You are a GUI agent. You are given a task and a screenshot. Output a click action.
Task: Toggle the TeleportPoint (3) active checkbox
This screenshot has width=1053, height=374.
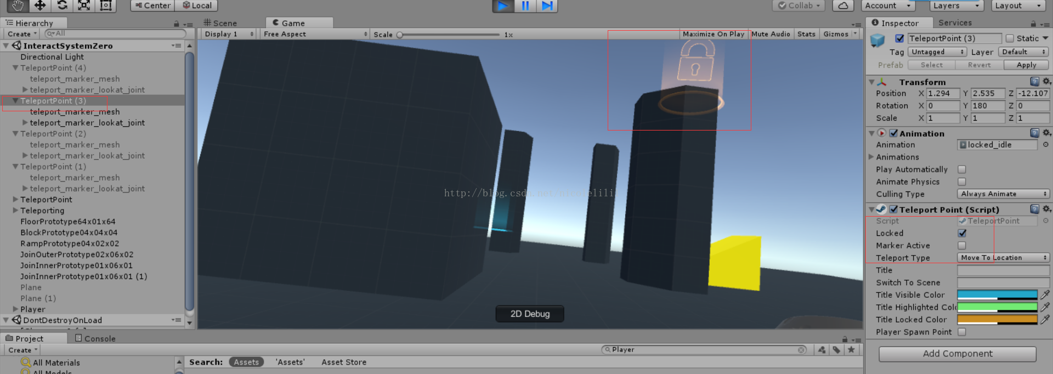tap(899, 38)
